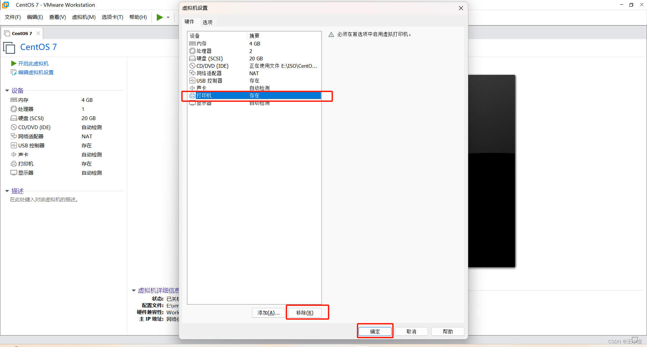Click the 取消 button

pyautogui.click(x=411, y=331)
